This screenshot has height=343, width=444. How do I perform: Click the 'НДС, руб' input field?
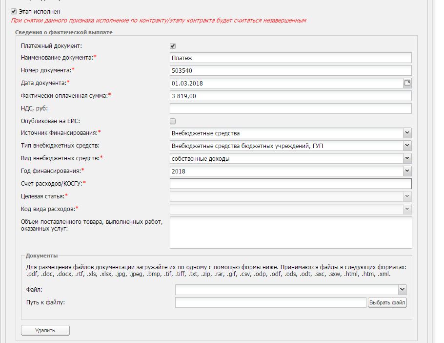tap(290, 108)
